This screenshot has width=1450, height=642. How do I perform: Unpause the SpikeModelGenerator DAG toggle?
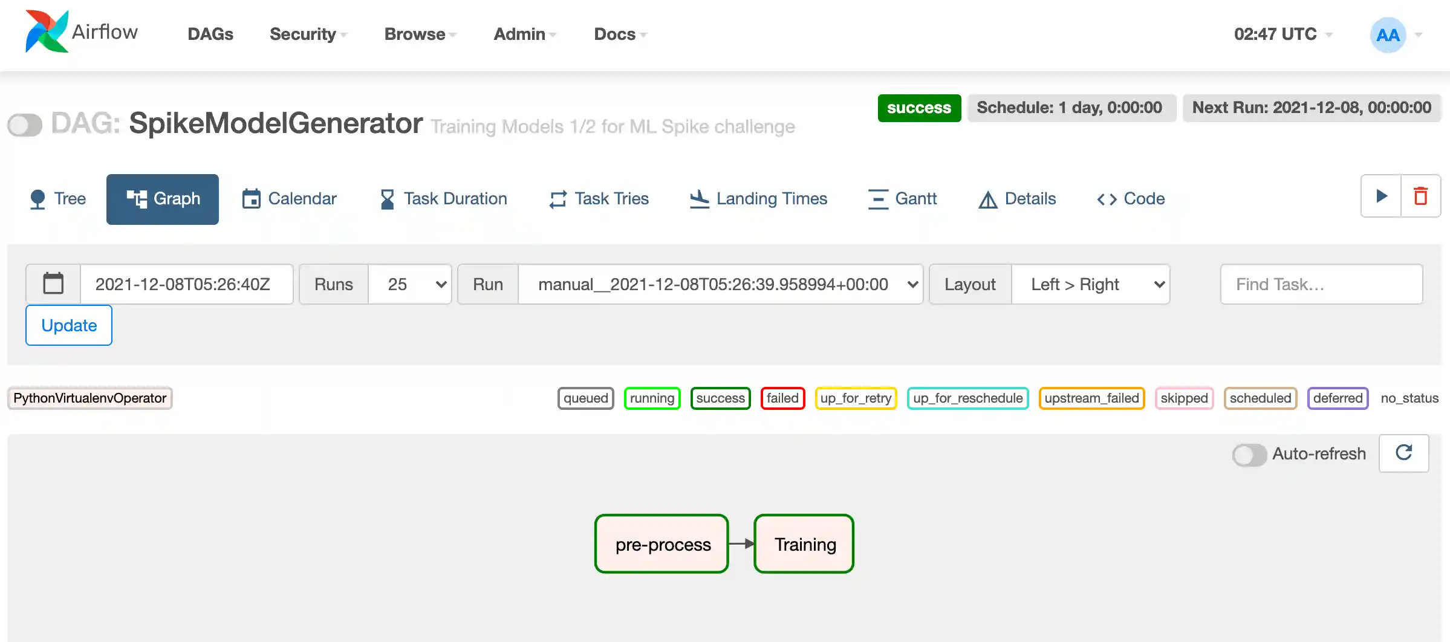[x=24, y=125]
